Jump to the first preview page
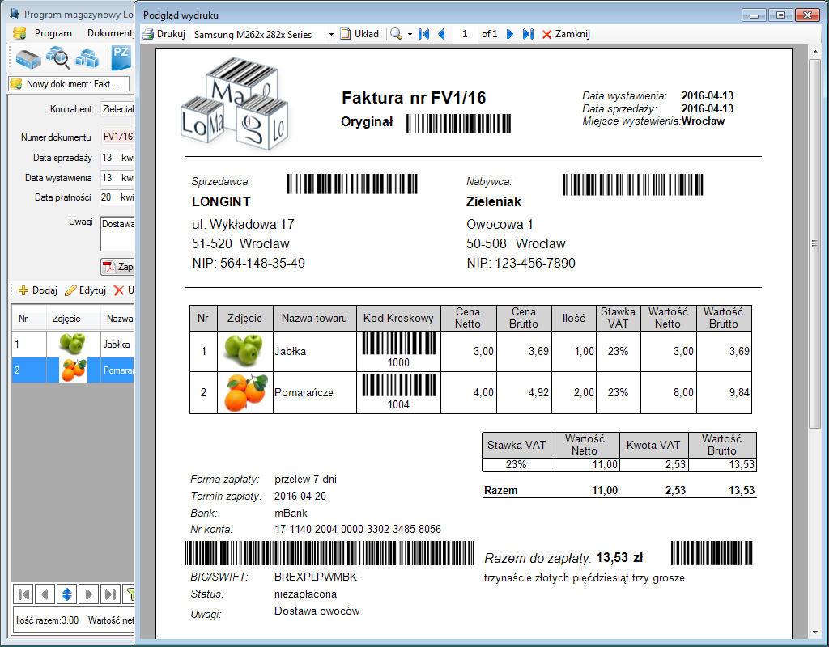 click(x=423, y=34)
